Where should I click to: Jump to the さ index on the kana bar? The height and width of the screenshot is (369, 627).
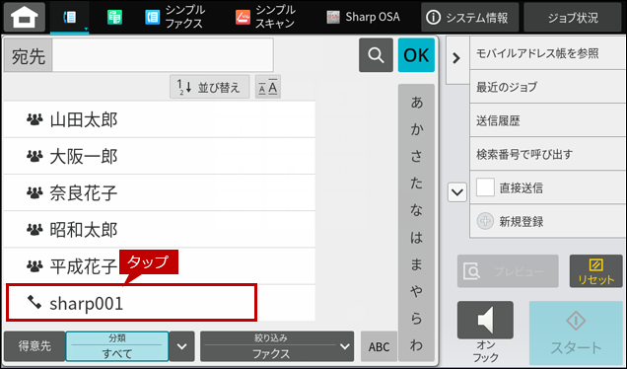coord(416,156)
